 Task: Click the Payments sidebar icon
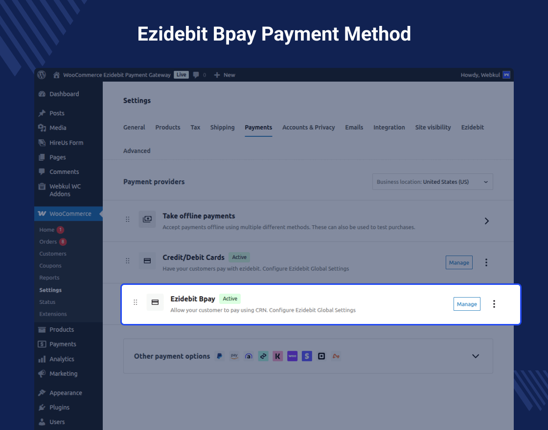tap(42, 344)
